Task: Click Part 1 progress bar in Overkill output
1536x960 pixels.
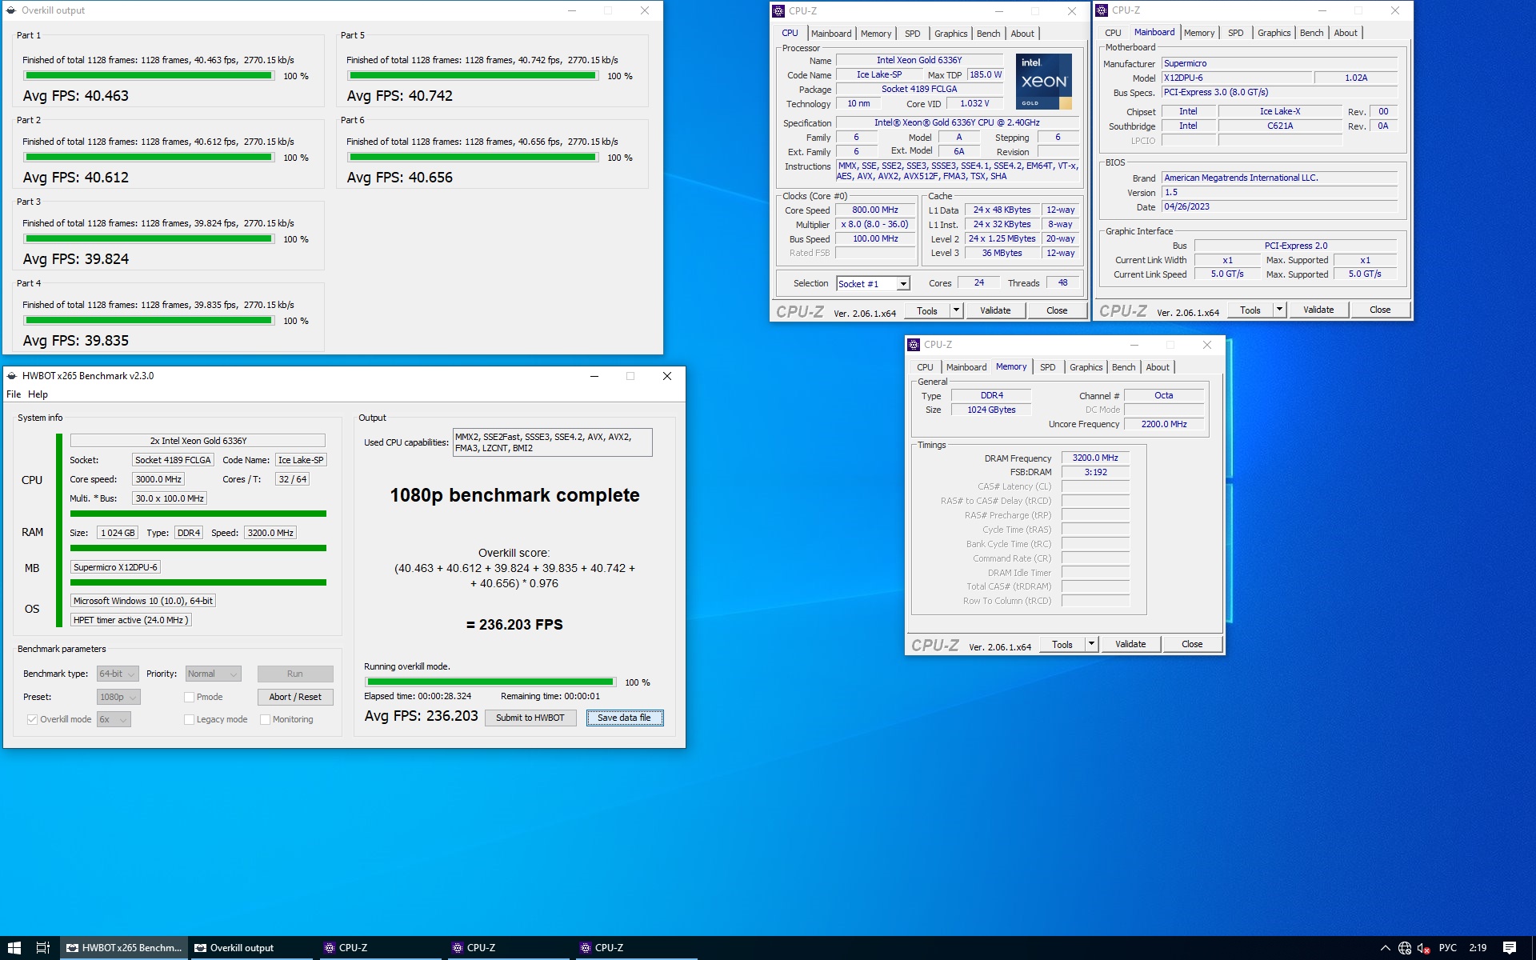Action: (149, 76)
